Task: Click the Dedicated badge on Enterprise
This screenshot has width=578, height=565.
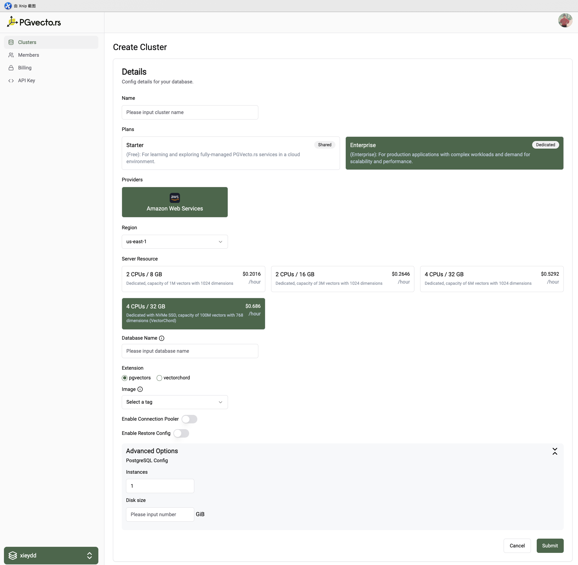Action: pyautogui.click(x=546, y=145)
